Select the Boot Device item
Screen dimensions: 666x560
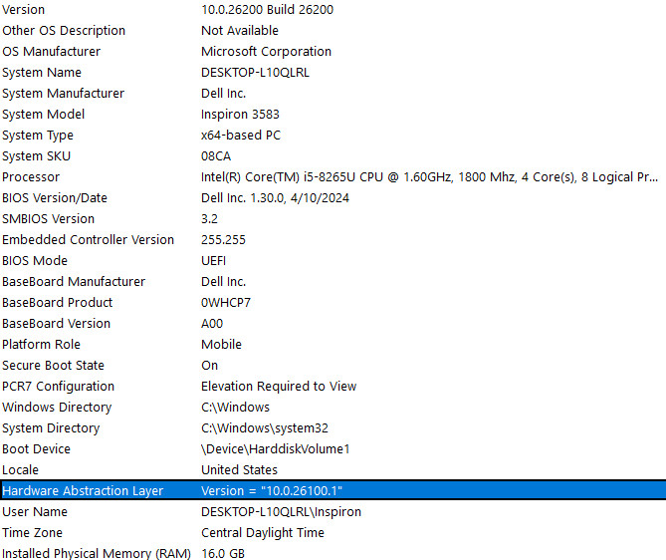pos(36,448)
